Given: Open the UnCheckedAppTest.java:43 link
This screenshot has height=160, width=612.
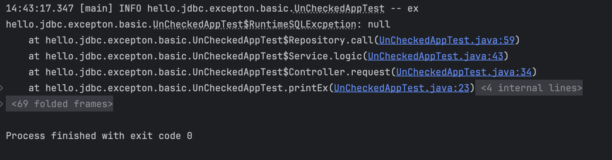Looking at the screenshot, I should (x=435, y=56).
